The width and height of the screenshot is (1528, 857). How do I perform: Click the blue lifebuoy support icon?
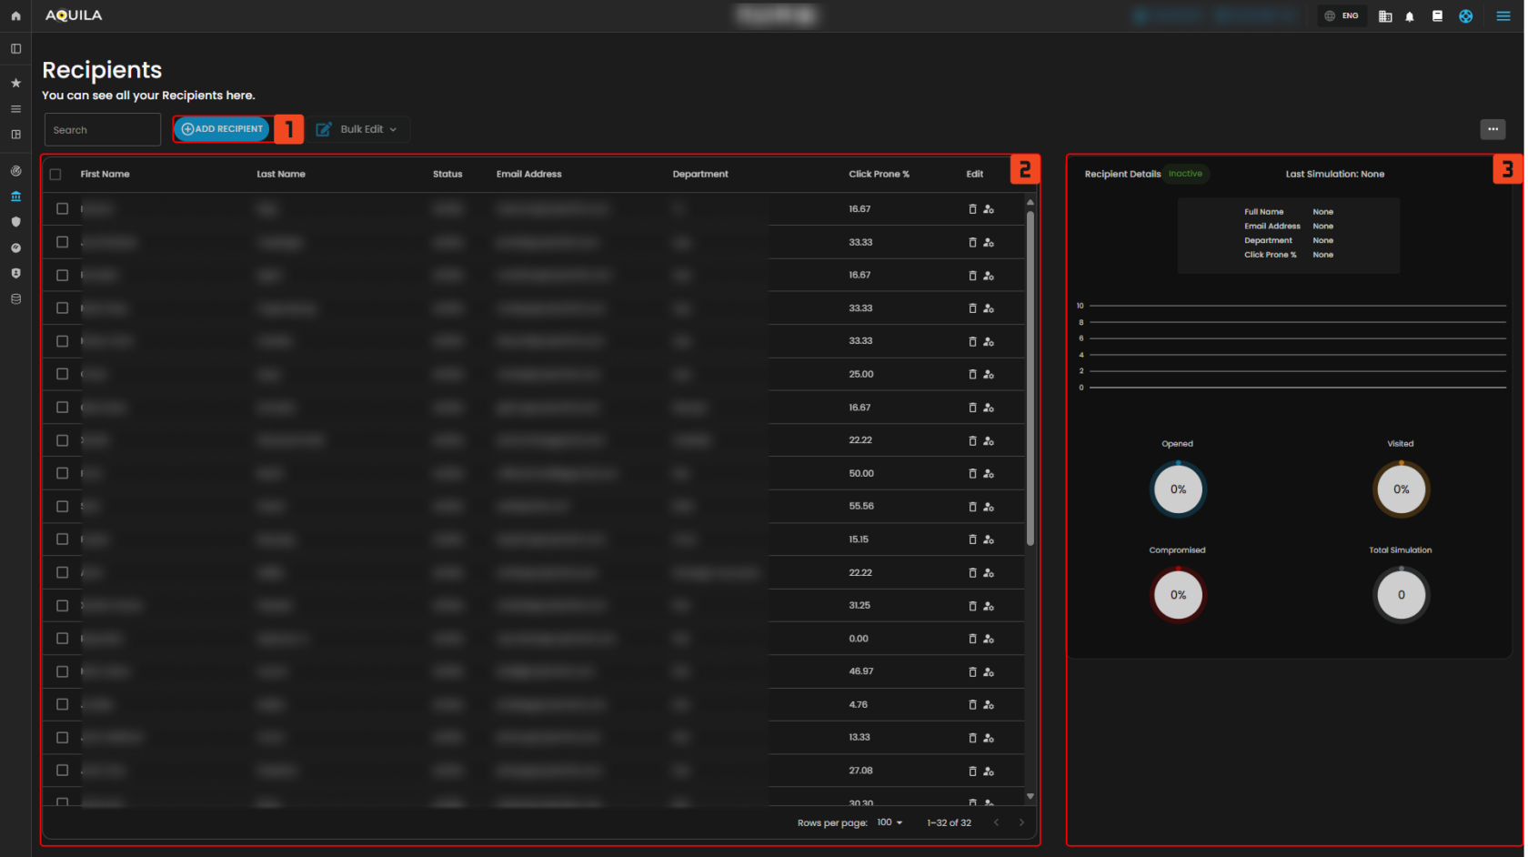(x=1465, y=16)
